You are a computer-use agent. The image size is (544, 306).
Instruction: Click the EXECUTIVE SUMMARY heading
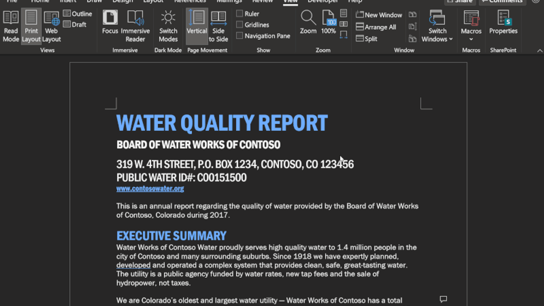pos(171,236)
